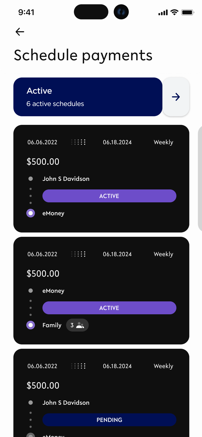Tap the back arrow icon

20,32
